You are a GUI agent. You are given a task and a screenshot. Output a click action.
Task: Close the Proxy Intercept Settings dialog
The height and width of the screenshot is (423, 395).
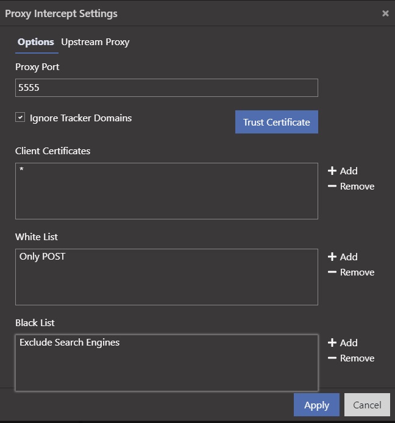(x=385, y=13)
